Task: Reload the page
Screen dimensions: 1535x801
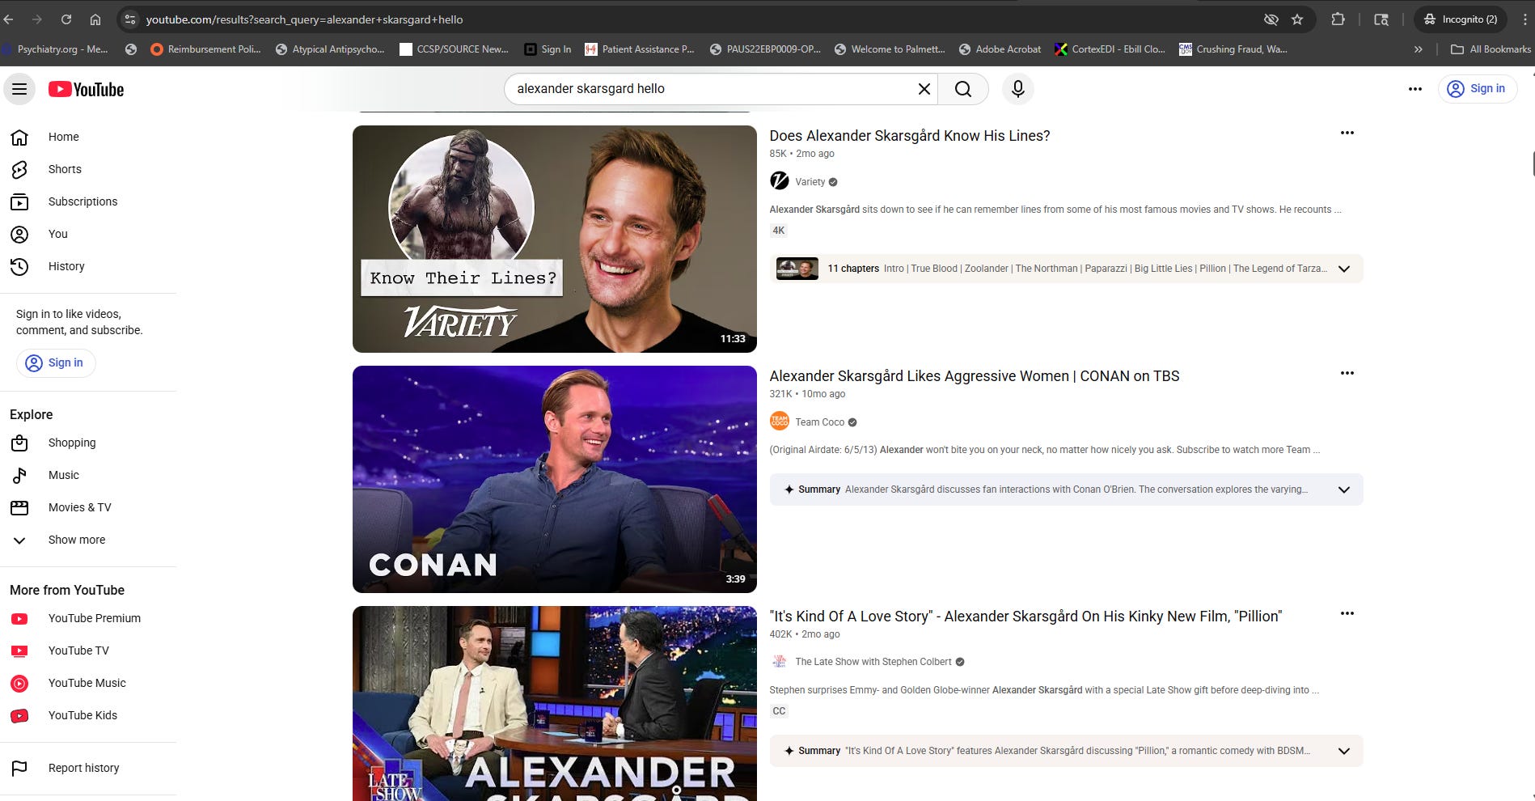Action: click(x=66, y=19)
